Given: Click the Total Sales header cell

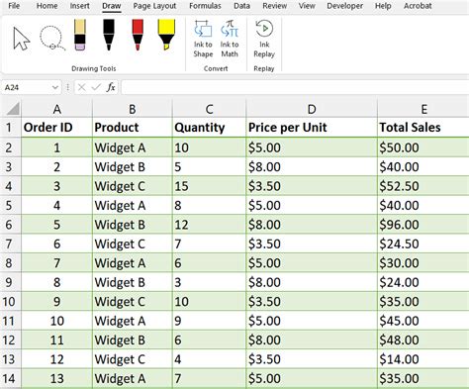Looking at the screenshot, I should (x=423, y=128).
